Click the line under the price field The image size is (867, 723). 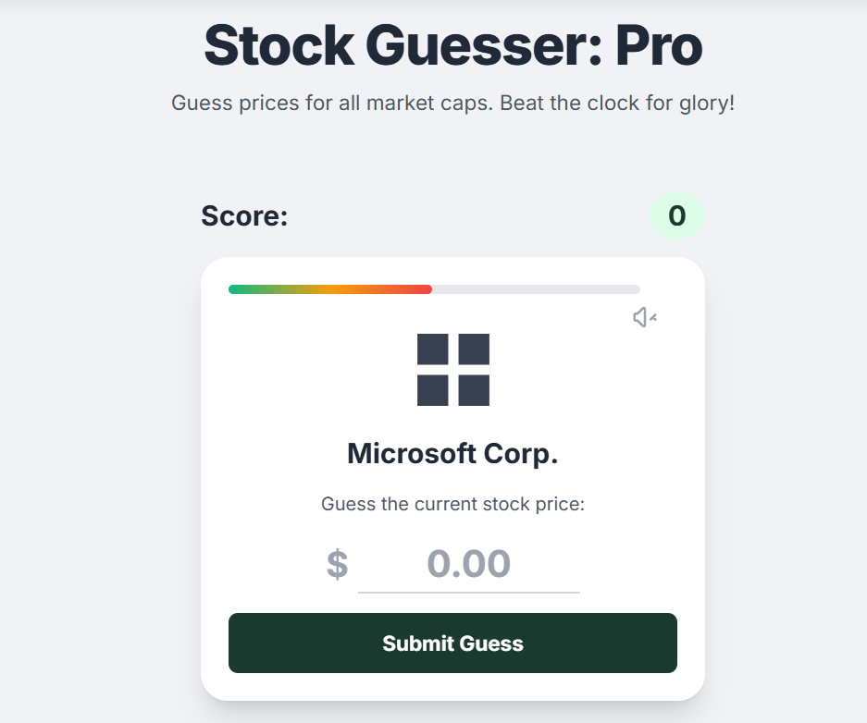coord(468,593)
